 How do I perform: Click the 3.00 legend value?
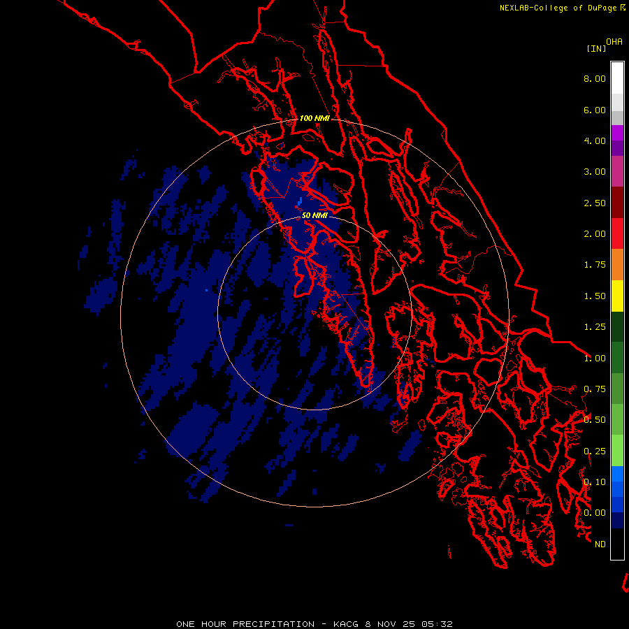[595, 172]
